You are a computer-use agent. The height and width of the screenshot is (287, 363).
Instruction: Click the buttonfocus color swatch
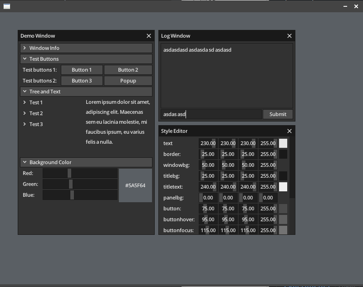click(x=283, y=230)
